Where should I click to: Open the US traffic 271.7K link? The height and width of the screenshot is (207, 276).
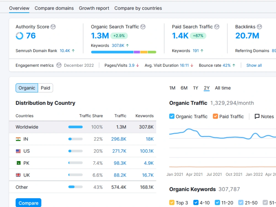[x=119, y=151]
